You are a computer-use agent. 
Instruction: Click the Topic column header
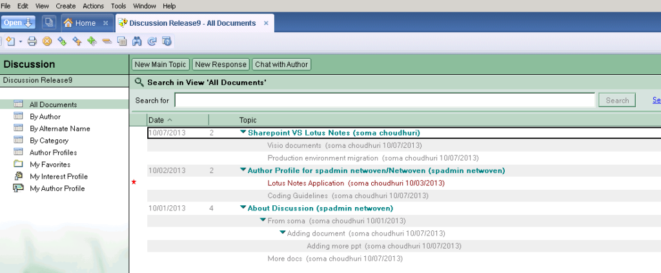pos(248,120)
